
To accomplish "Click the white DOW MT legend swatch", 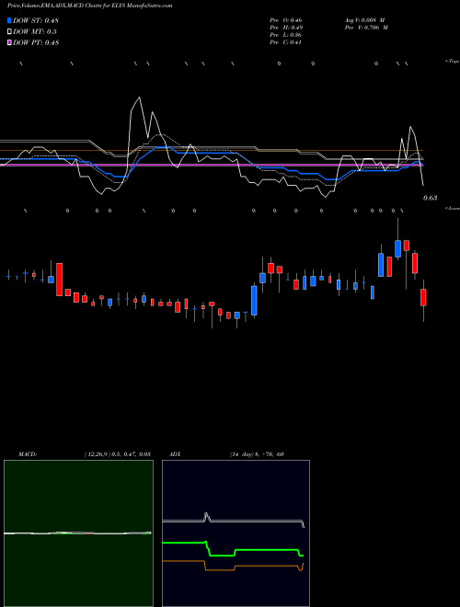I will (9, 31).
